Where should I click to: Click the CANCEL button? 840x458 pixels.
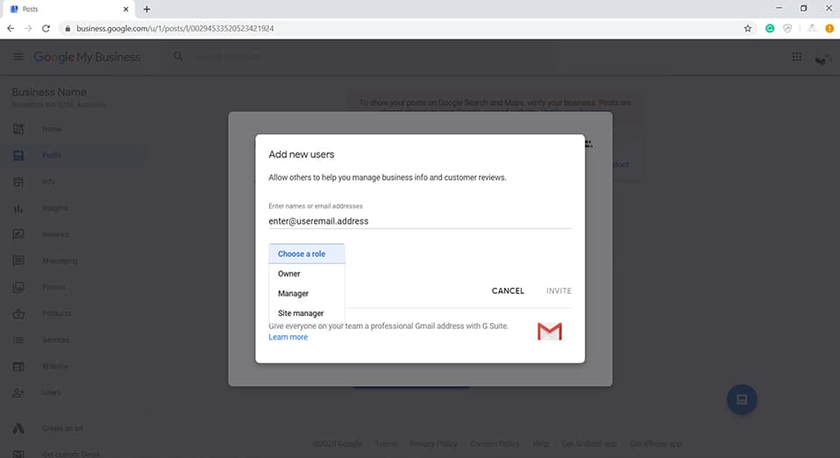[508, 290]
